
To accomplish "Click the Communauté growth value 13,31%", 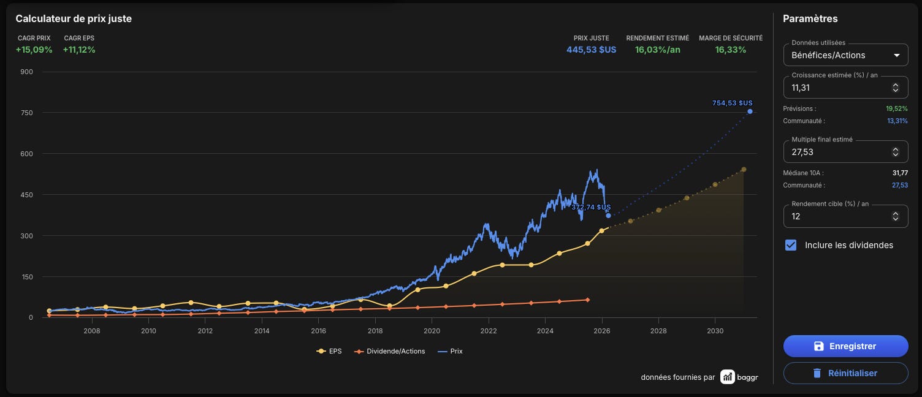I will click(897, 121).
